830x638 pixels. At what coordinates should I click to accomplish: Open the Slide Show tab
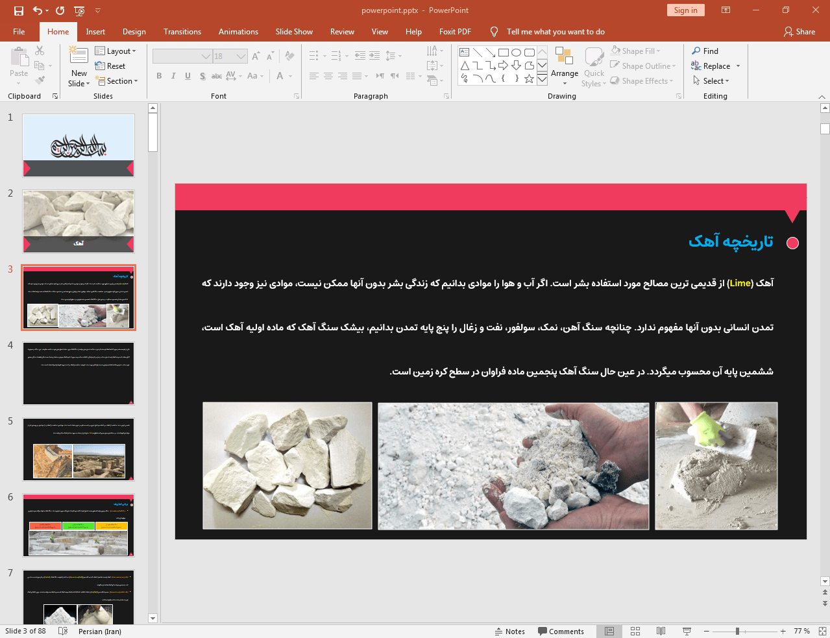point(294,31)
